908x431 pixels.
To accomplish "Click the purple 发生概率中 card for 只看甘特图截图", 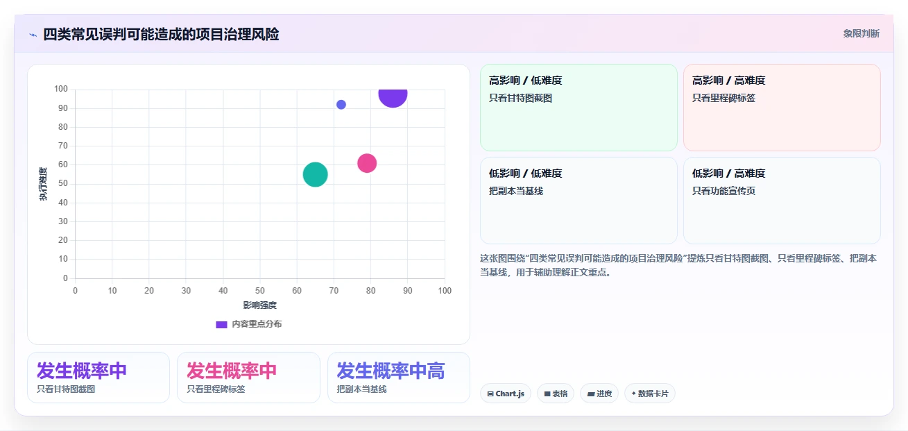I will (x=98, y=378).
